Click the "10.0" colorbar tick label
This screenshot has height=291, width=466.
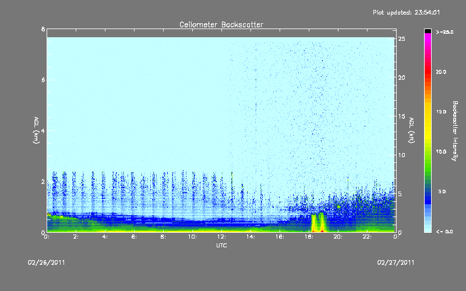click(x=441, y=151)
